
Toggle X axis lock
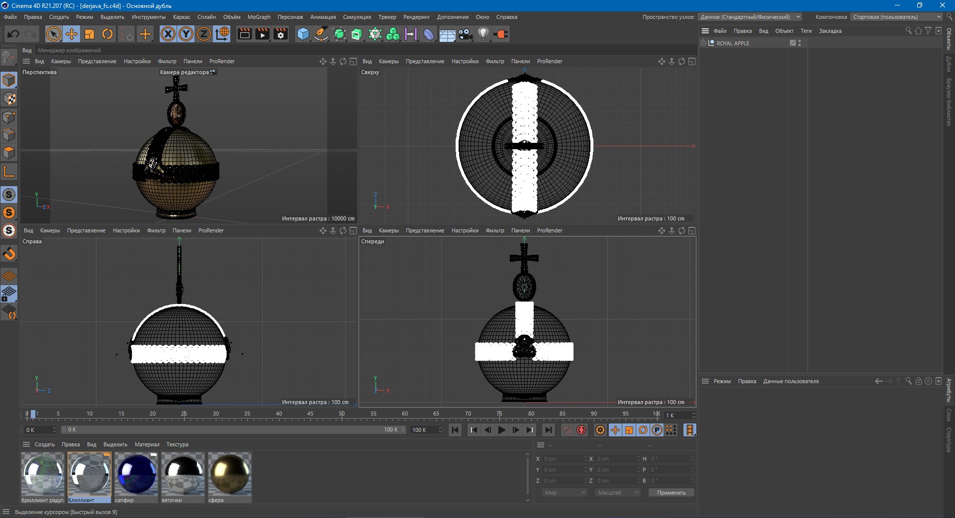tap(168, 34)
